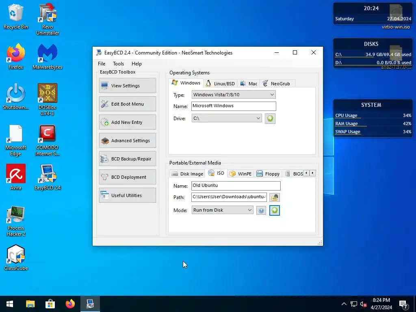Click CPU Usage in SYSTEM widget
This screenshot has height=312, width=416.
373,115
